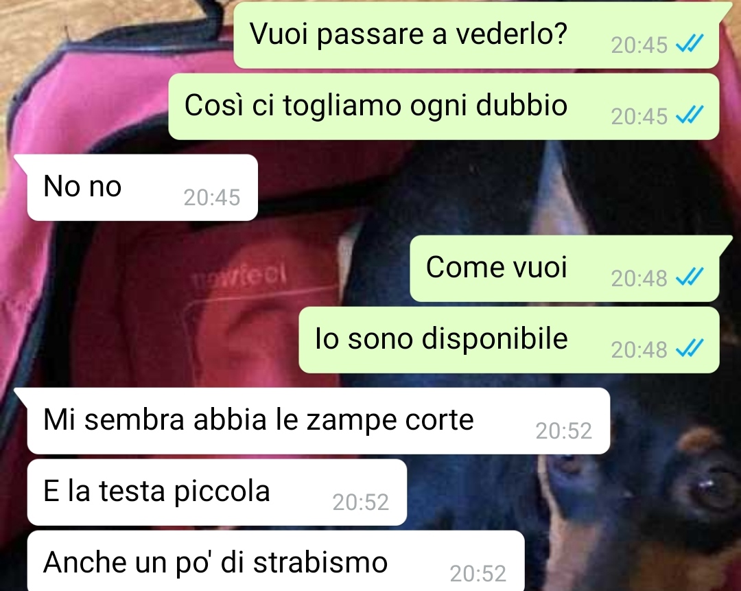This screenshot has width=741, height=591.
Task: Tap the 'E la testa piccola' message
Action: coord(217,492)
